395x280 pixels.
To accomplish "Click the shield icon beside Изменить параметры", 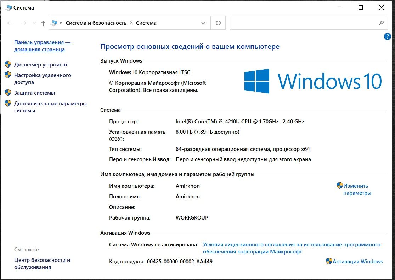I will [x=340, y=186].
